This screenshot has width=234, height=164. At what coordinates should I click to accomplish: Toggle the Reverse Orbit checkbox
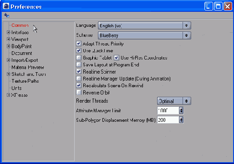tap(79, 93)
